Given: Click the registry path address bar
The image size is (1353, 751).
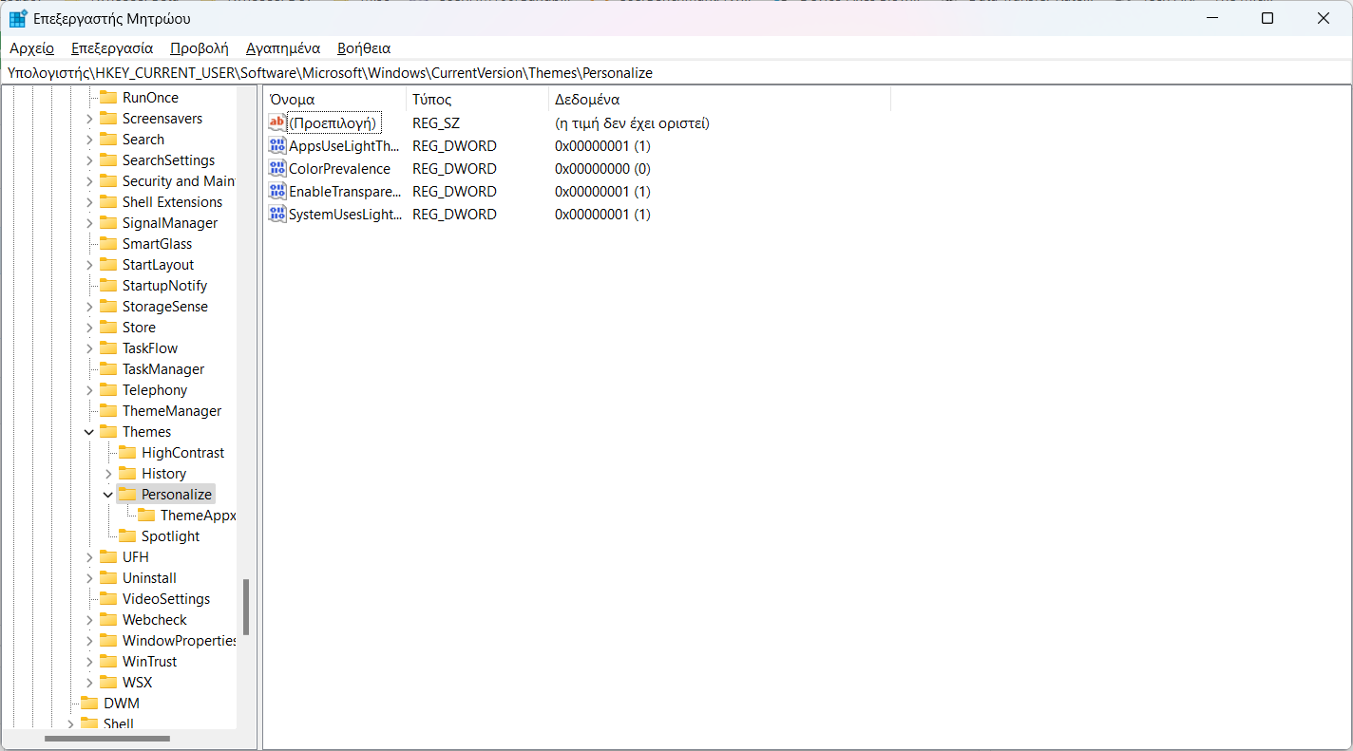Looking at the screenshot, I should click(676, 72).
